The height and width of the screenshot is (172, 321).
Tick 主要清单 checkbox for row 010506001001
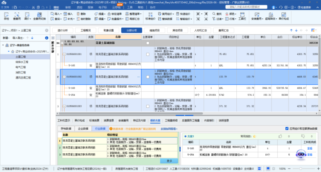pyautogui.click(x=148, y=54)
